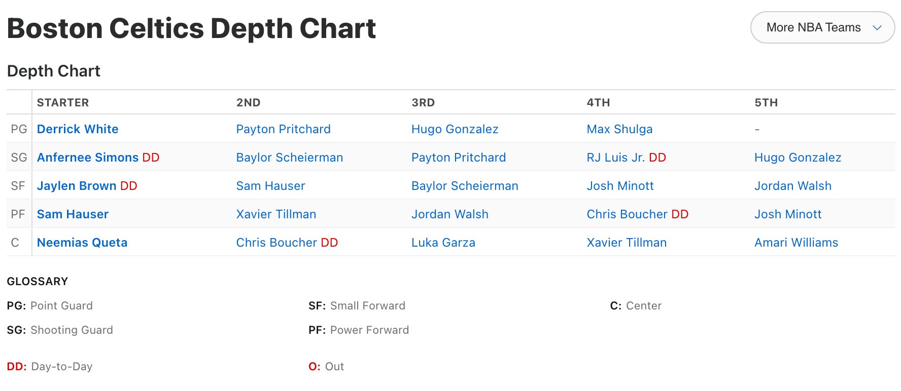Open the RJ Luis Jr. player link
Screen dimensions: 901x391
click(615, 158)
